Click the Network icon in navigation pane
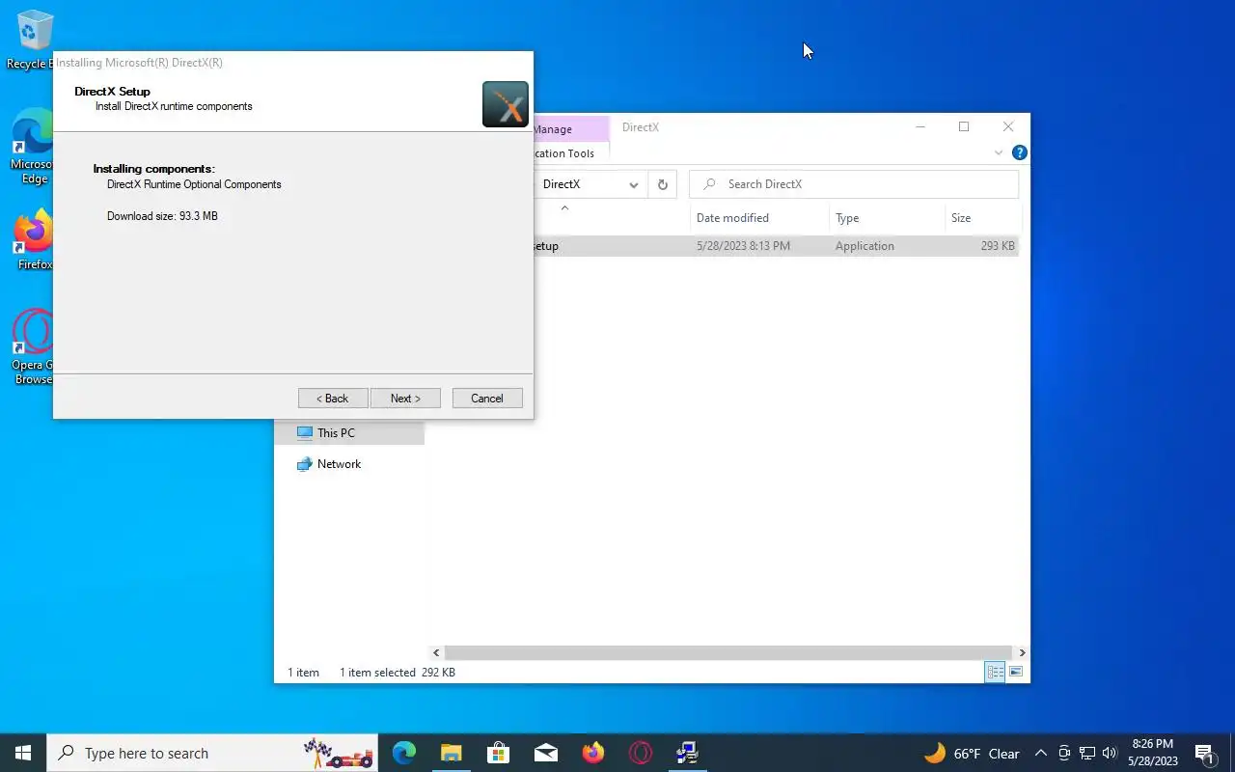 pos(305,464)
